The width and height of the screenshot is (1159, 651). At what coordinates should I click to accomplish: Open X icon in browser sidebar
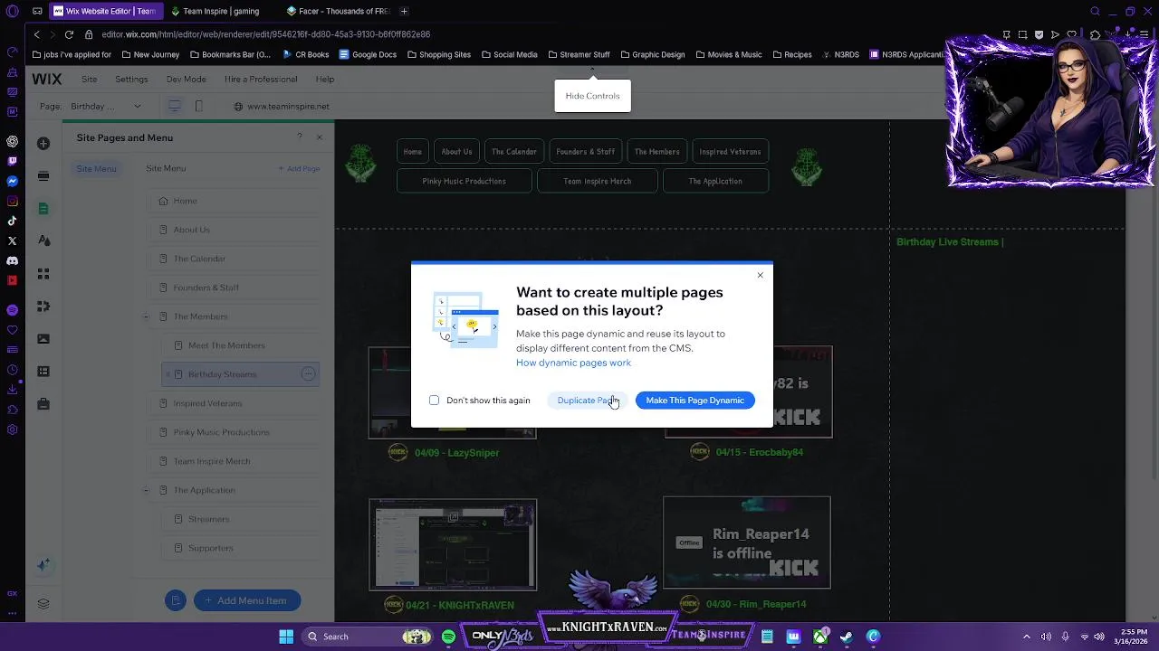13,241
